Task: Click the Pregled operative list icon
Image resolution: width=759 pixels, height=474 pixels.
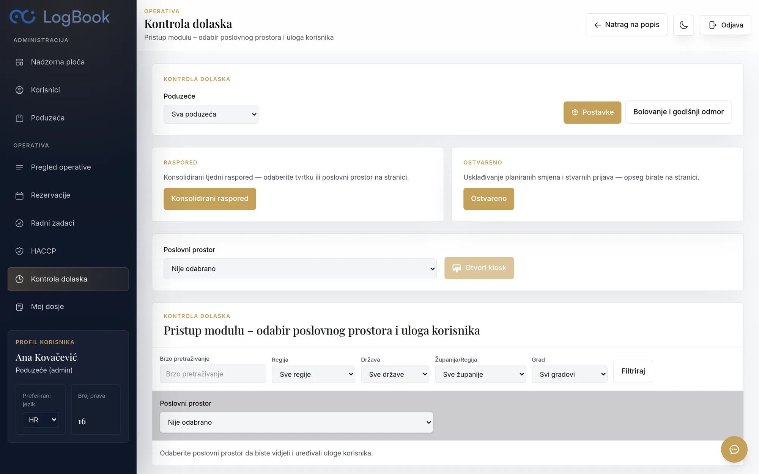Action: 19,167
